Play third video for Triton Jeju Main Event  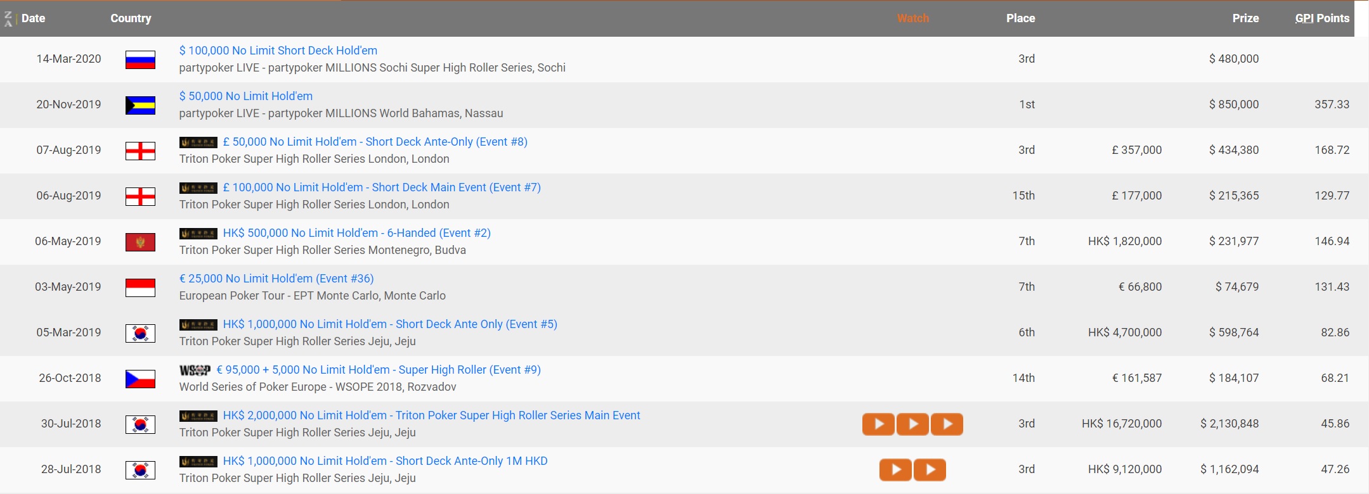coord(947,424)
